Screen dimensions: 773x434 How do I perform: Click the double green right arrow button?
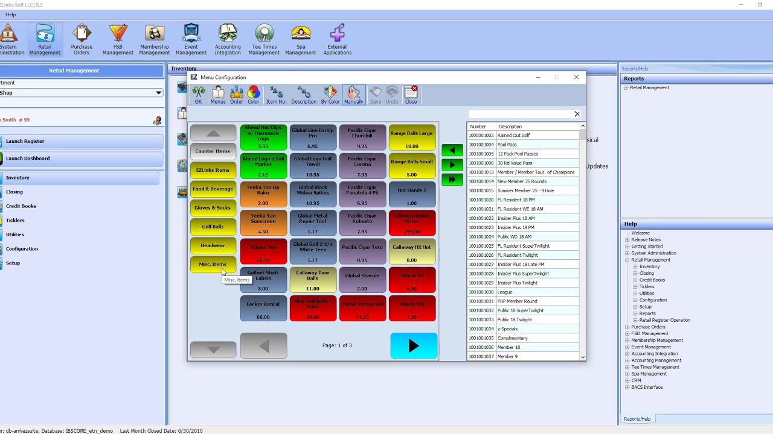[x=452, y=179]
